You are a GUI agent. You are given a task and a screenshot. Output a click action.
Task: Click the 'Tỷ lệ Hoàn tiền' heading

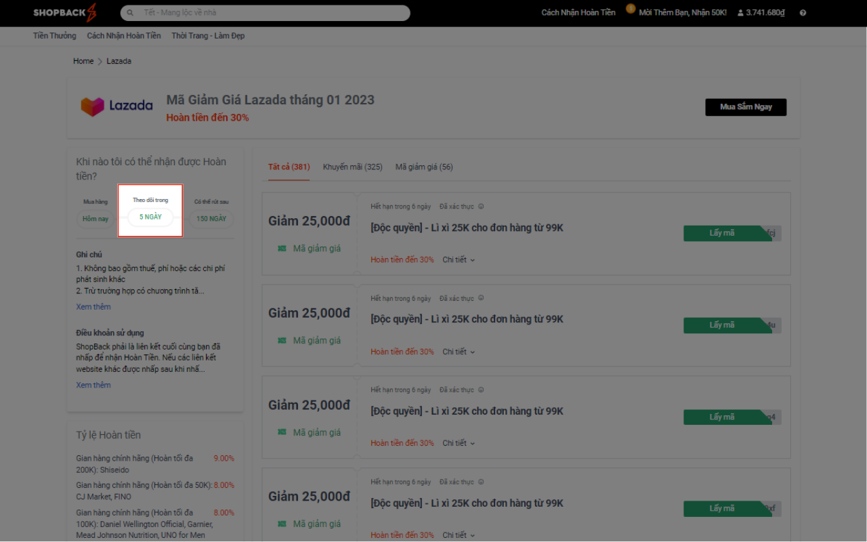(108, 435)
